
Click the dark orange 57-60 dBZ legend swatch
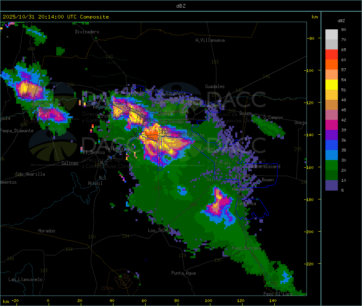coord(331,65)
